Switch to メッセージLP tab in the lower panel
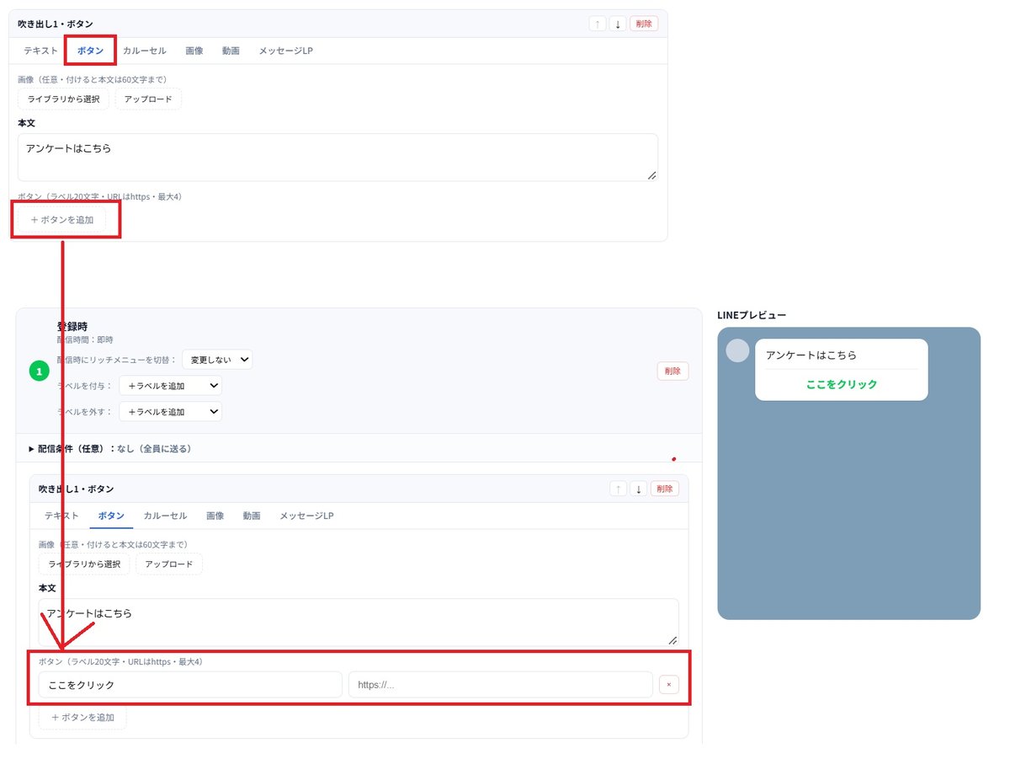1010x759 pixels. click(x=306, y=516)
